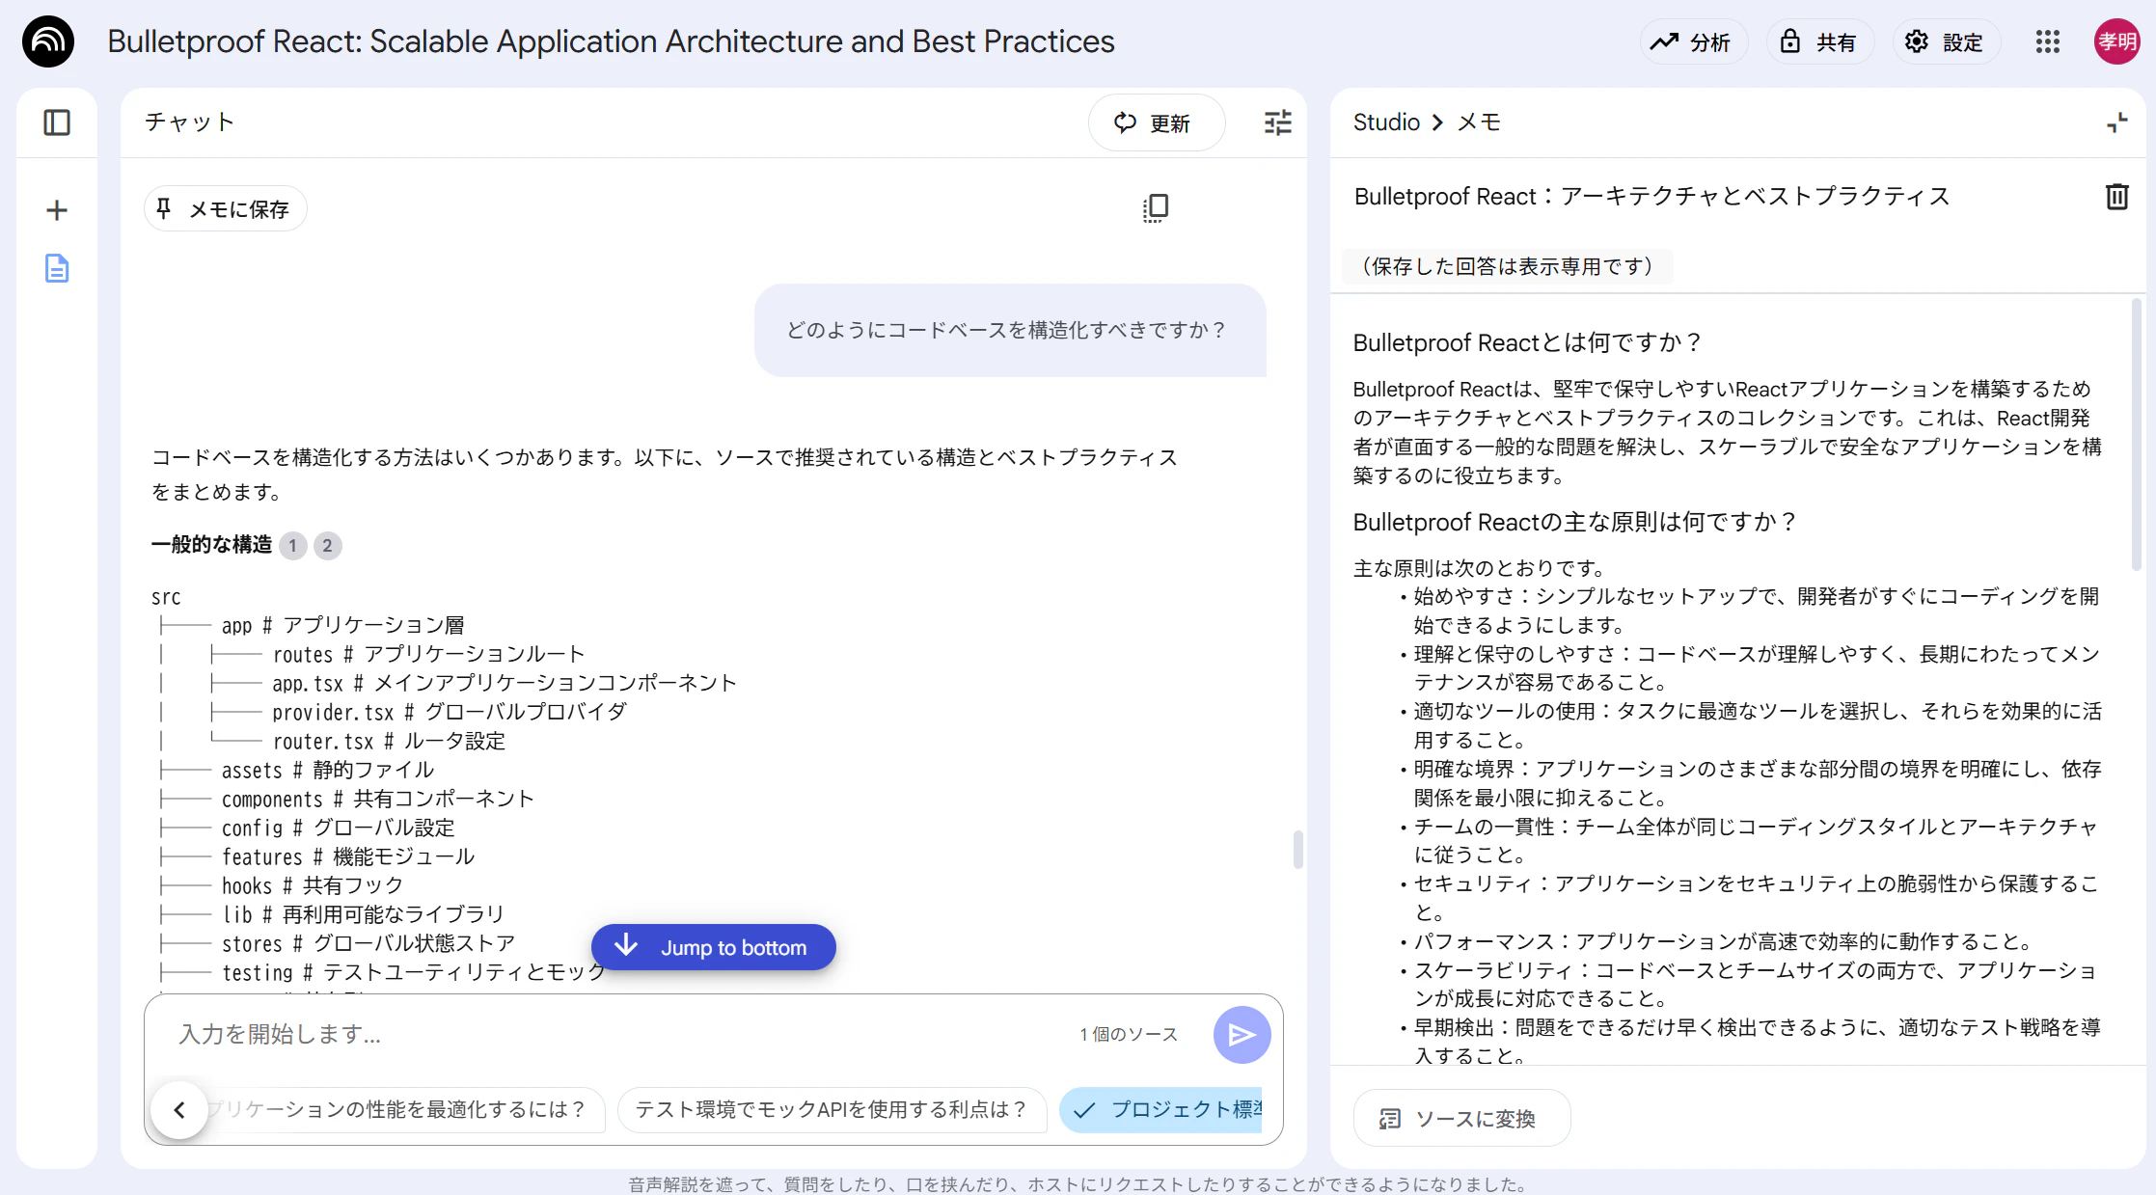The height and width of the screenshot is (1195, 2156).
Task: Click the 'app # アプリケーション層' tree line
Action: tap(343, 626)
